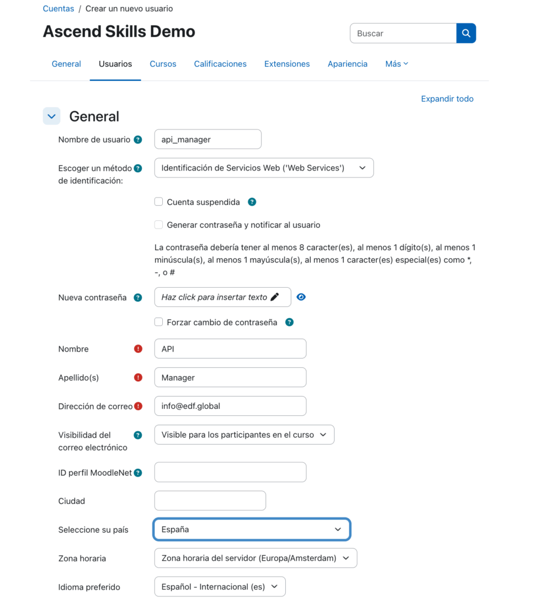Enable 'Forzar cambio de contraseña'
This screenshot has width=539, height=600.
pyautogui.click(x=158, y=322)
